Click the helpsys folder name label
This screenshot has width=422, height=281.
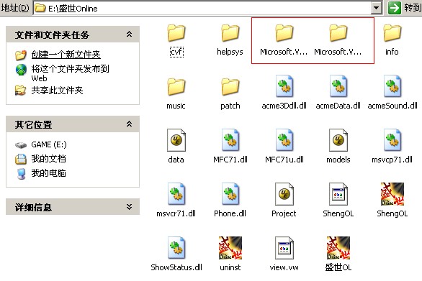[230, 52]
